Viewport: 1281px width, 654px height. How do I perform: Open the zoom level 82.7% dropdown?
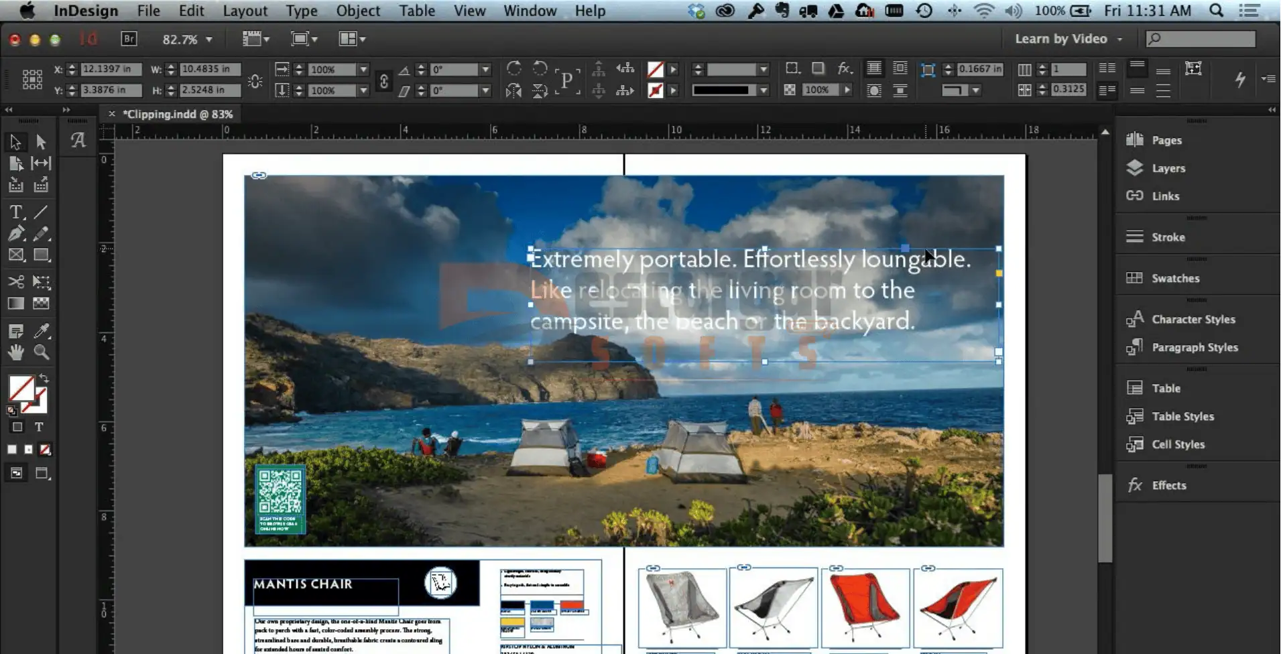pyautogui.click(x=209, y=40)
